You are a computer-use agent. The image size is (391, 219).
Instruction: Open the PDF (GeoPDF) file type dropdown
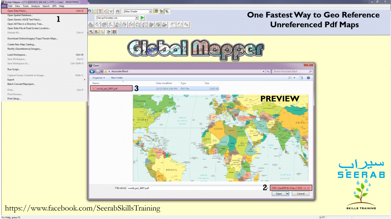(x=291, y=188)
